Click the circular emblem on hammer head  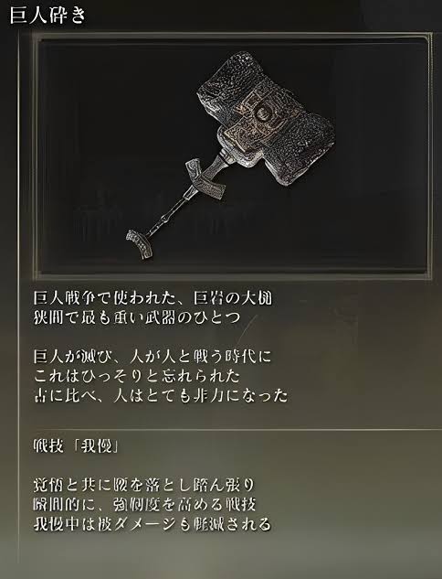263,113
